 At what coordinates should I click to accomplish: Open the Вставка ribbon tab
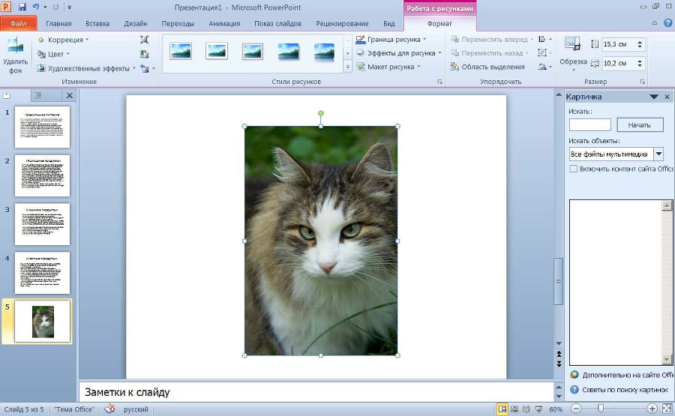pos(97,23)
